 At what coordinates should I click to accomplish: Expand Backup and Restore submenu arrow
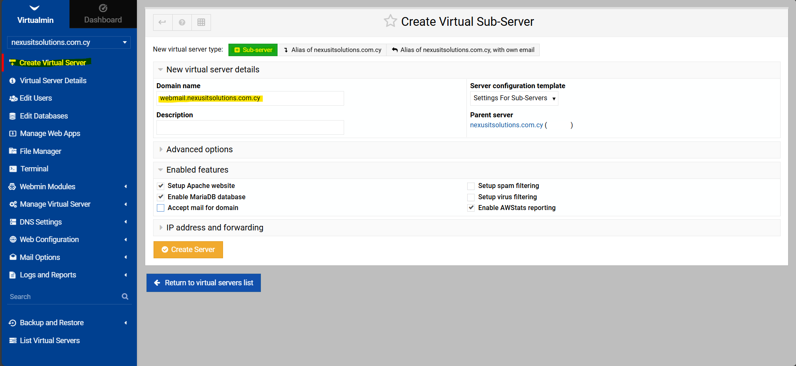click(125, 323)
